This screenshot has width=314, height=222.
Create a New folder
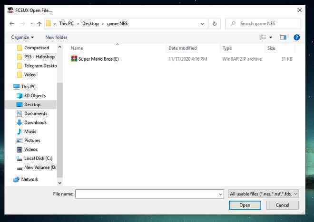[56, 37]
